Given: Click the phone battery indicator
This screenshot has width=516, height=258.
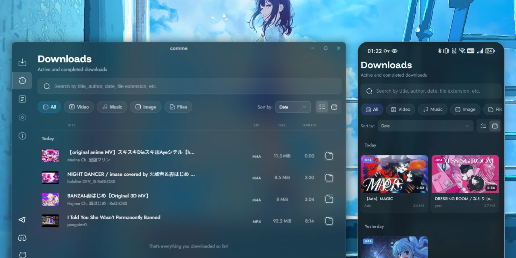Looking at the screenshot, I should coord(490,51).
